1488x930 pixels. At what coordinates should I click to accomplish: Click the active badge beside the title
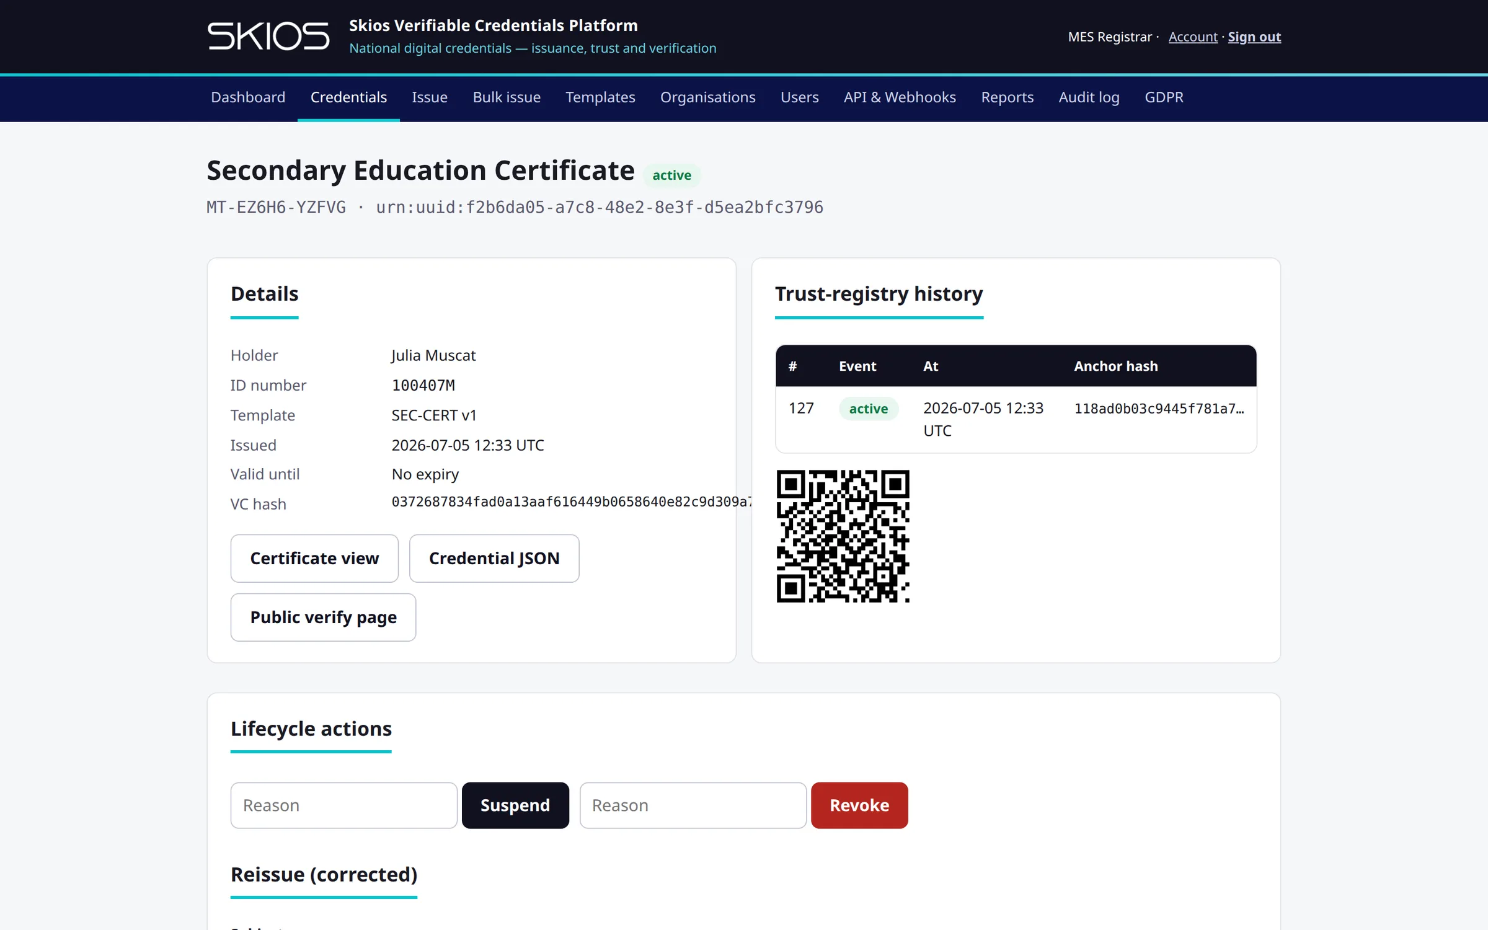click(672, 175)
